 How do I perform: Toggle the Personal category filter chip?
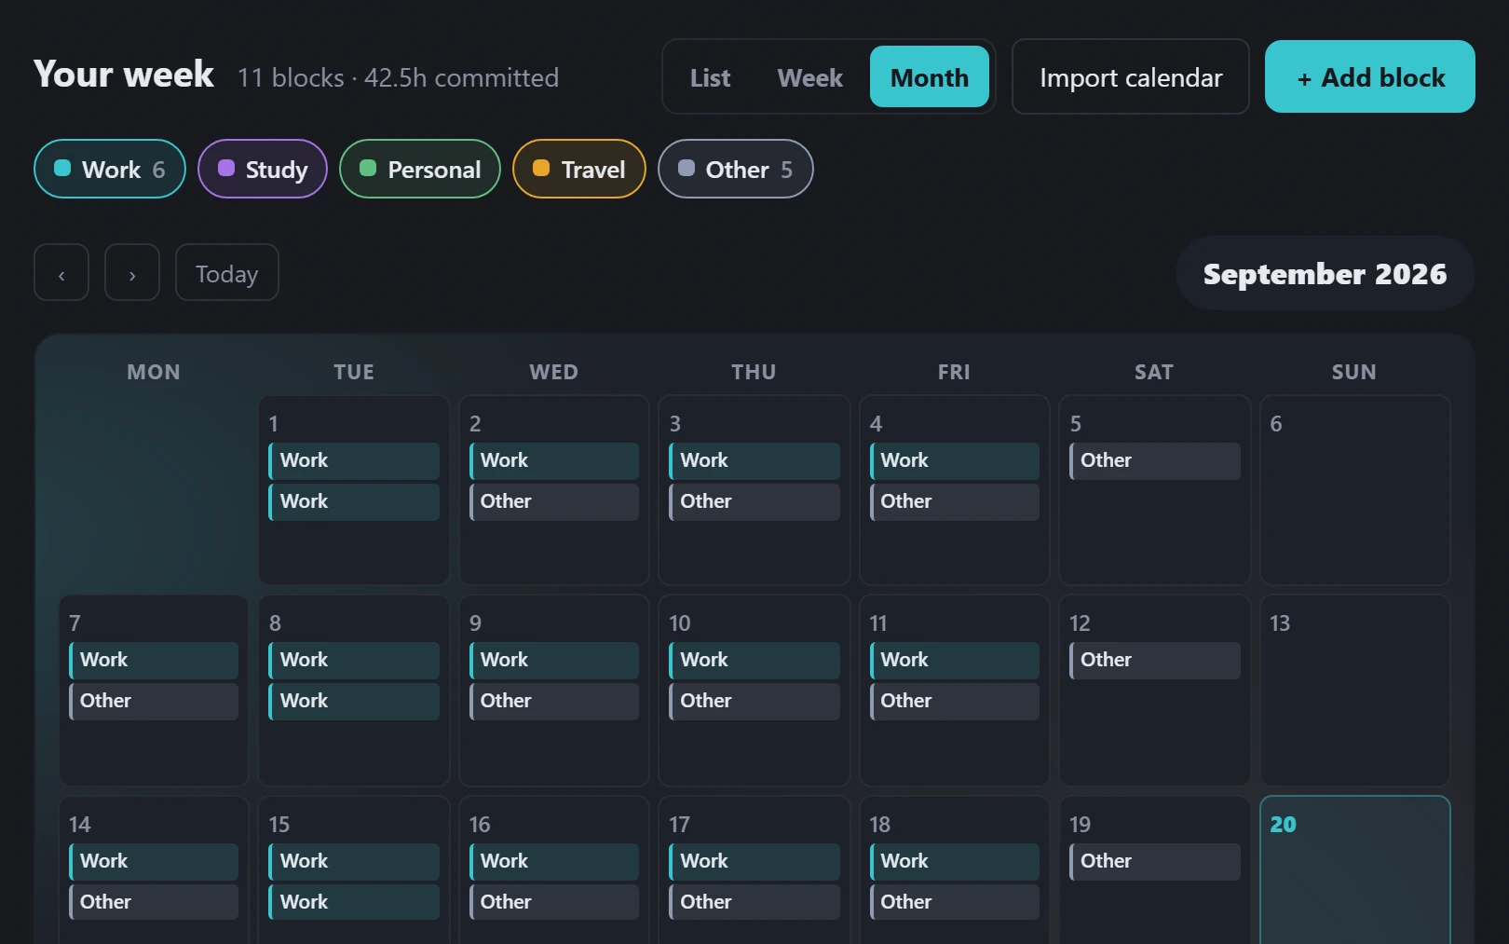pos(420,169)
